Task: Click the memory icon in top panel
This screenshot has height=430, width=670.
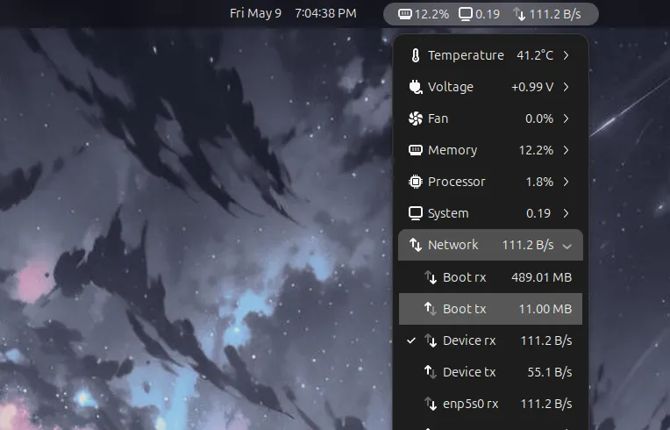Action: click(404, 14)
